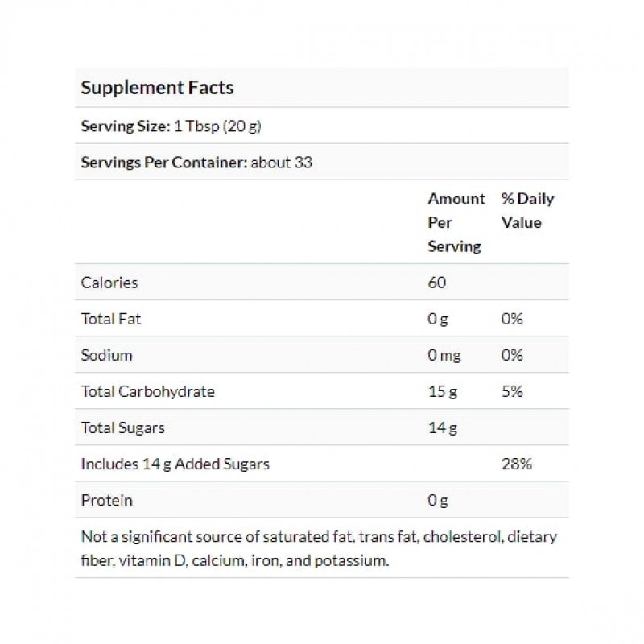Click the Servings Per Container label

[164, 163]
